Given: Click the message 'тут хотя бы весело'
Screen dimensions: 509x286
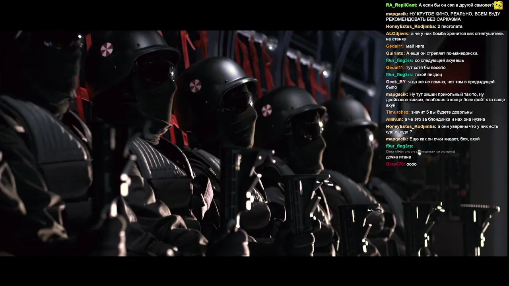Looking at the screenshot, I should (x=426, y=68).
